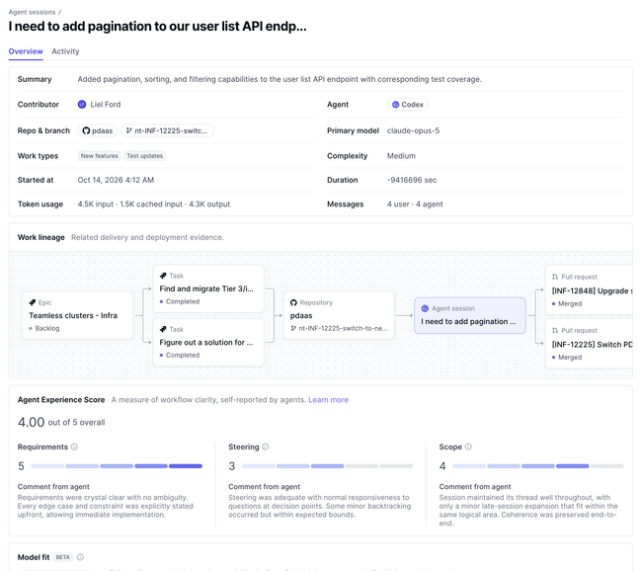Click the GitHub icon on the Repository card
This screenshot has height=571, width=642.
293,302
